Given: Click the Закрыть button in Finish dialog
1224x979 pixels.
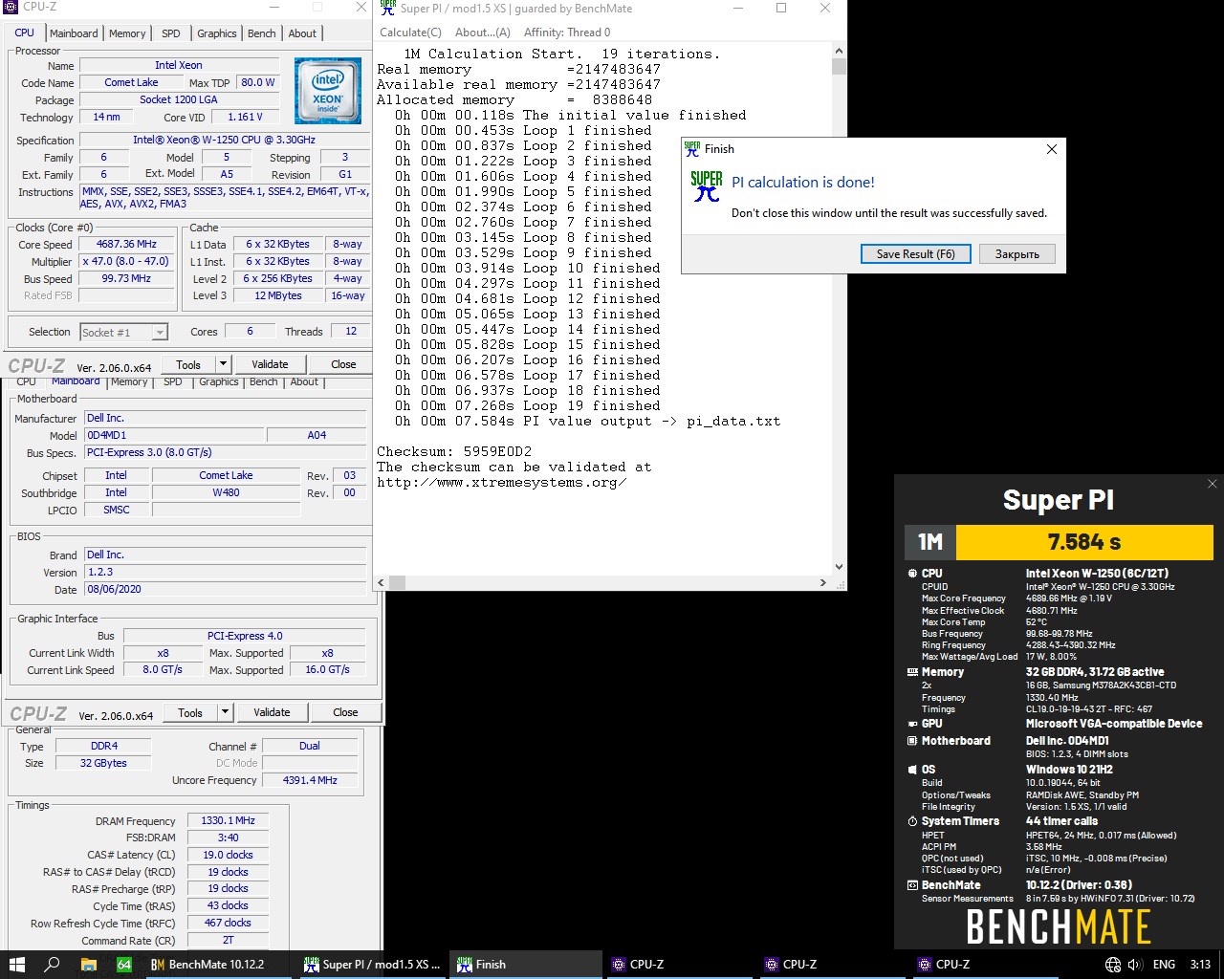Looking at the screenshot, I should point(1016,254).
